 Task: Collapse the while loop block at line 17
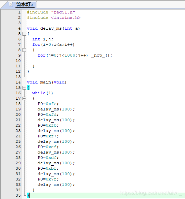point(24,98)
